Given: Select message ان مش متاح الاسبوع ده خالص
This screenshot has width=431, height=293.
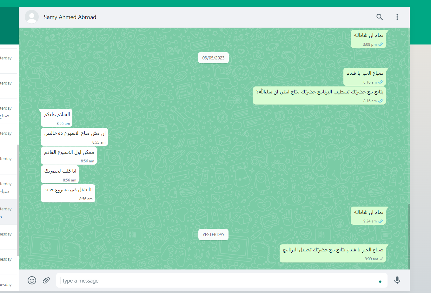Looking at the screenshot, I should pos(75,137).
